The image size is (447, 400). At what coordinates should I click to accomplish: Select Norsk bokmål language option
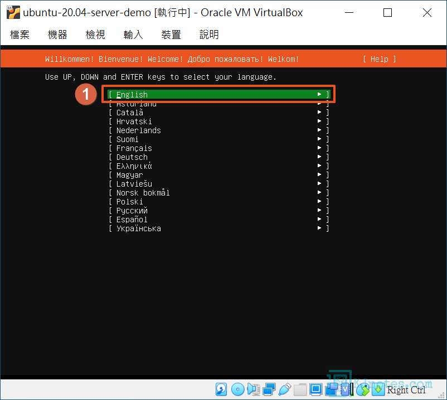[x=218, y=193]
